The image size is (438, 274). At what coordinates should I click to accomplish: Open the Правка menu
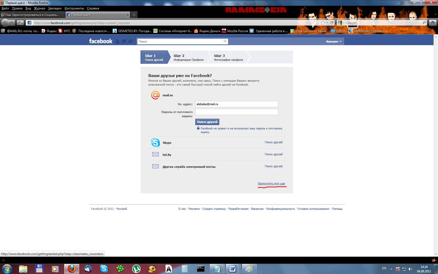[x=17, y=8]
